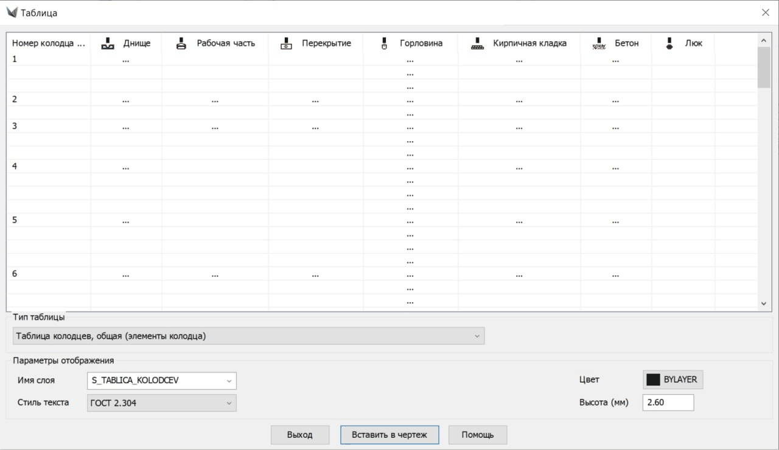This screenshot has width=779, height=450.
Task: Open help with Помощь button
Action: coord(478,435)
